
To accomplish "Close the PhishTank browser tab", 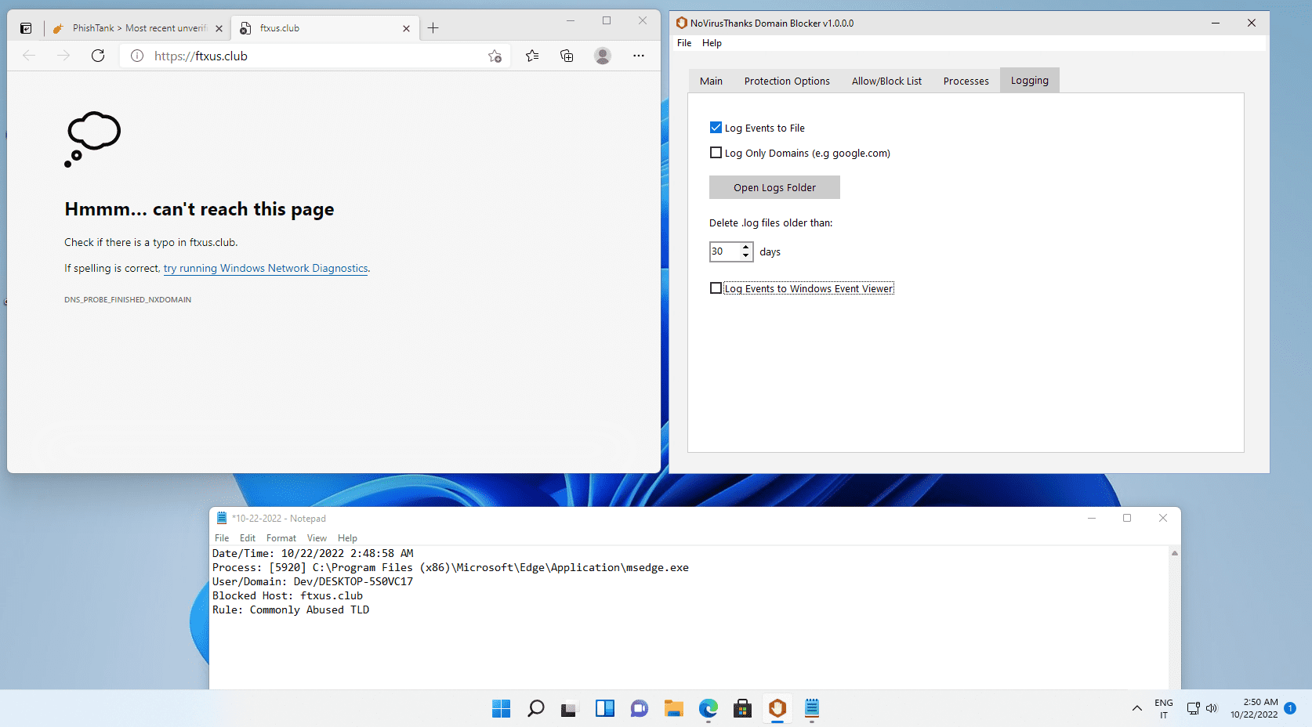I will 219,28.
